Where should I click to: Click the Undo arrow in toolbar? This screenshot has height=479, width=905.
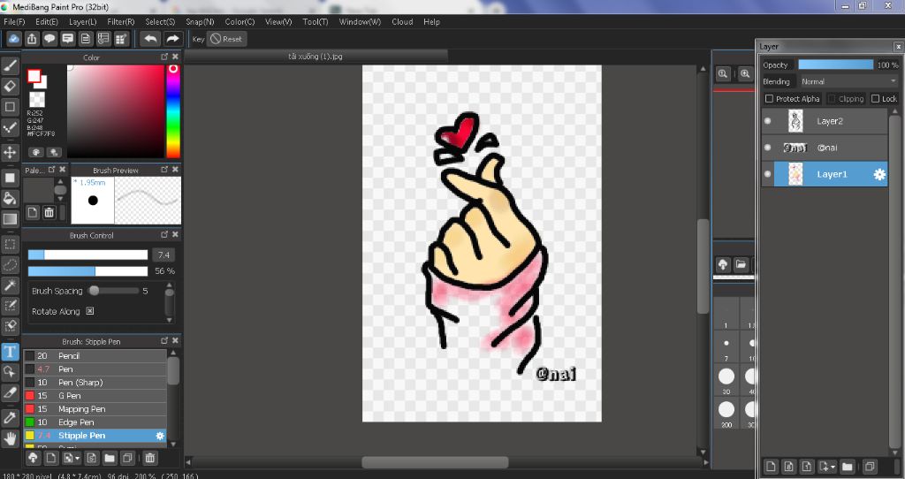point(150,39)
